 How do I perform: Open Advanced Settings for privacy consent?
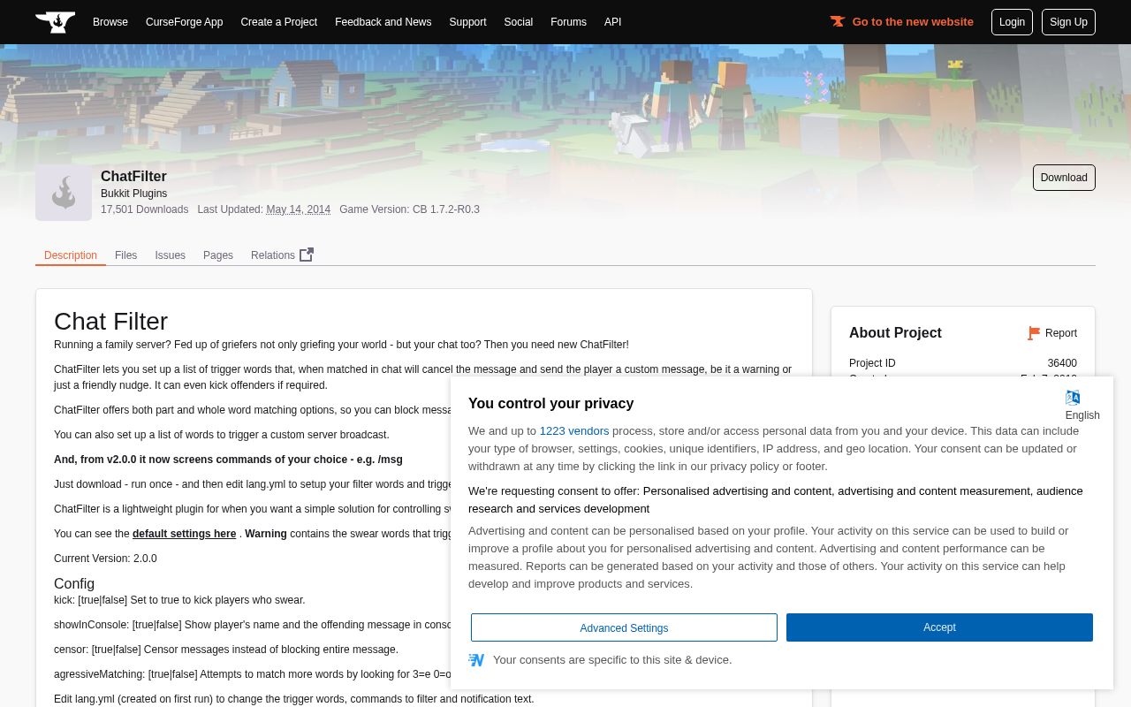coord(624,627)
